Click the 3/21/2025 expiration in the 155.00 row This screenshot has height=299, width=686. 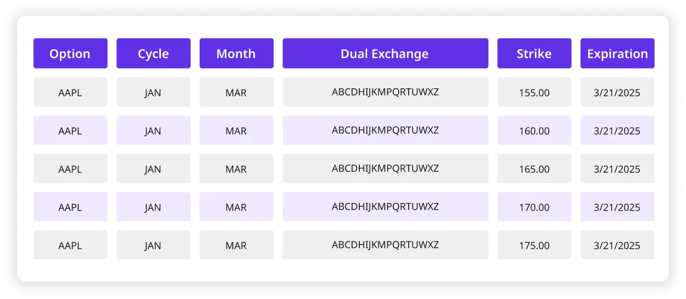pyautogui.click(x=617, y=92)
